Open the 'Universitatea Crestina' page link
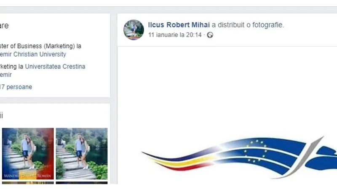 pyautogui.click(x=55, y=66)
